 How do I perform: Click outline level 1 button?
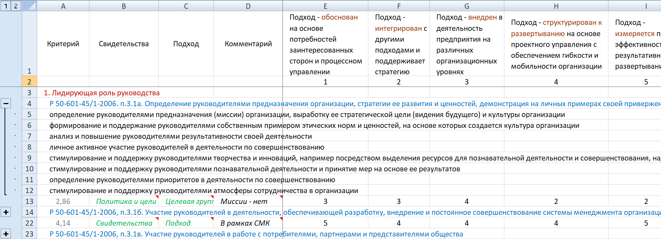tap(6, 6)
